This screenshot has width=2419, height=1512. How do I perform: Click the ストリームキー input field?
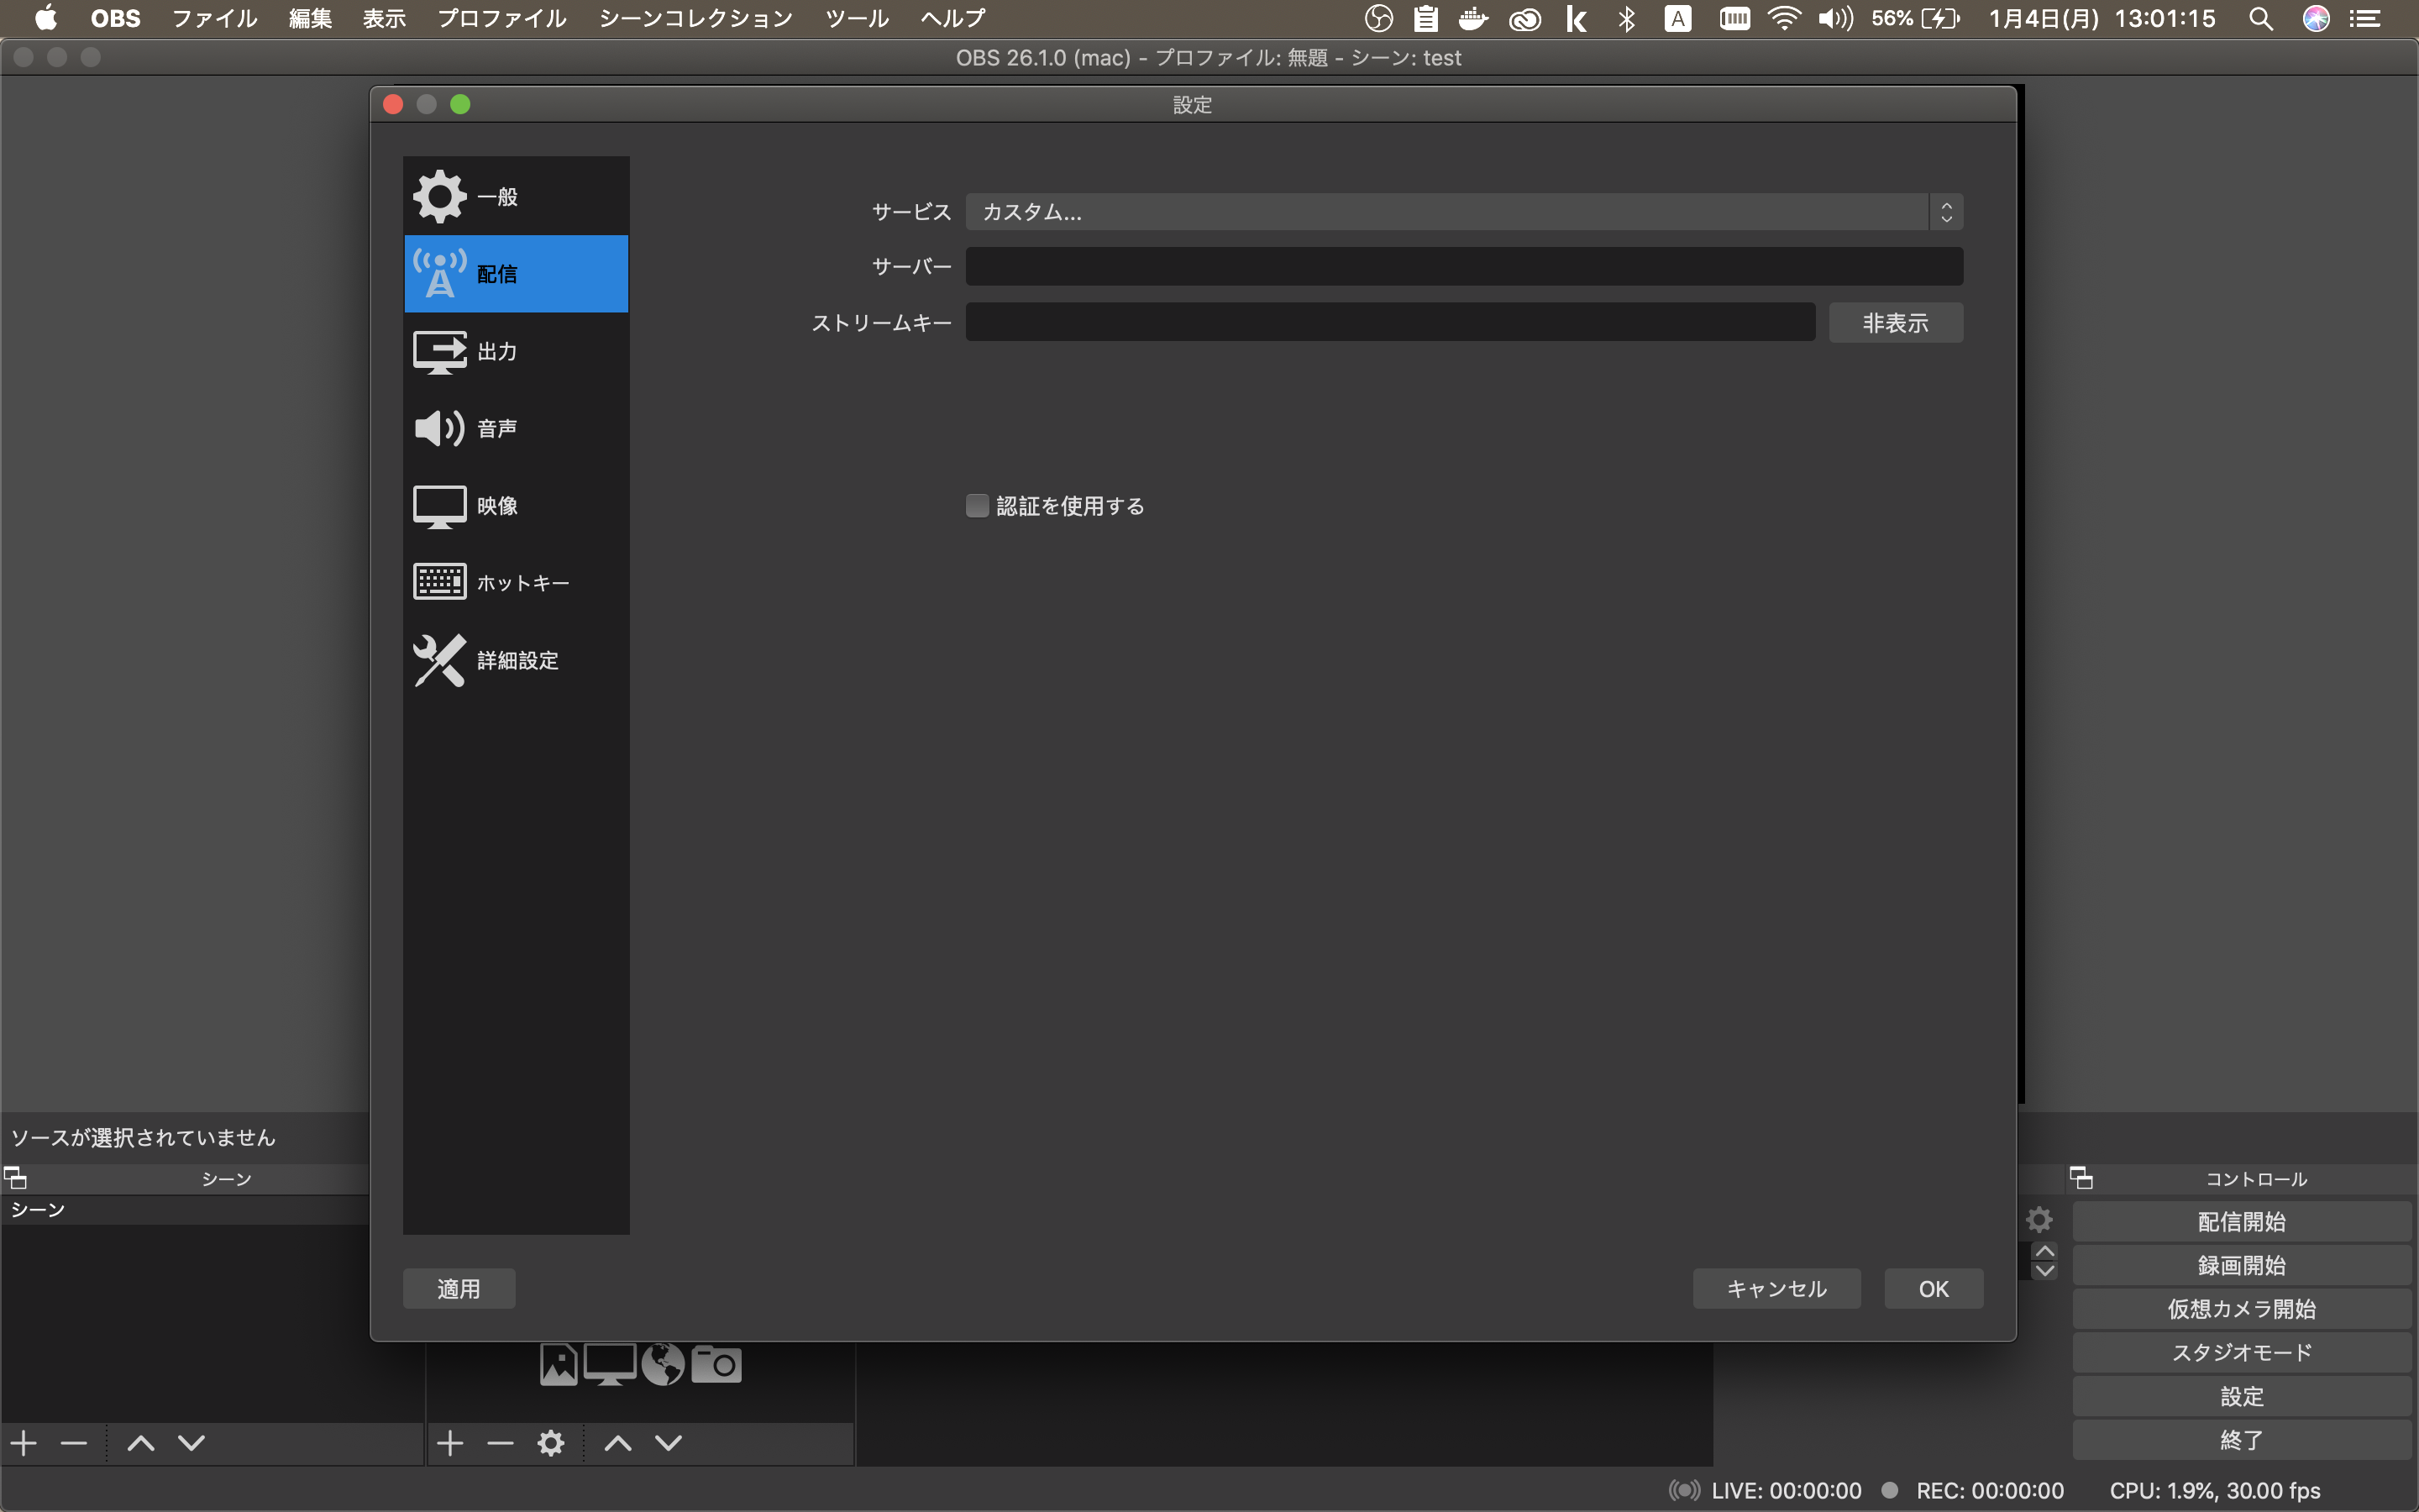(x=1389, y=322)
